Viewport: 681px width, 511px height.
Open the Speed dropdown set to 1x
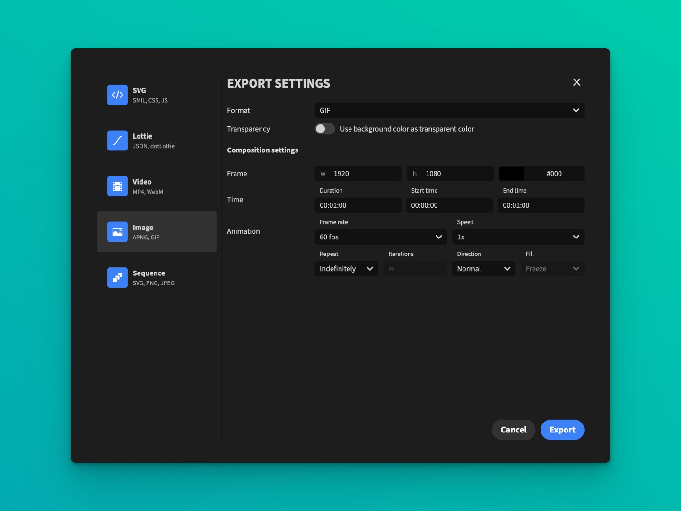pyautogui.click(x=518, y=237)
